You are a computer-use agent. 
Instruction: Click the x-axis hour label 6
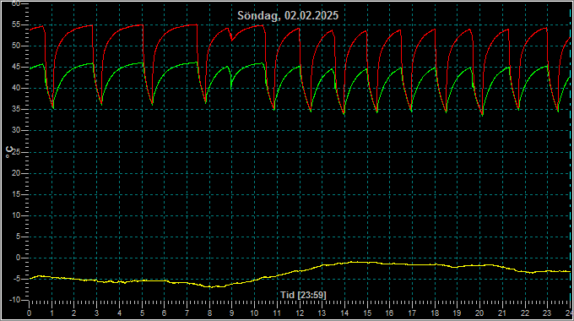(x=164, y=313)
